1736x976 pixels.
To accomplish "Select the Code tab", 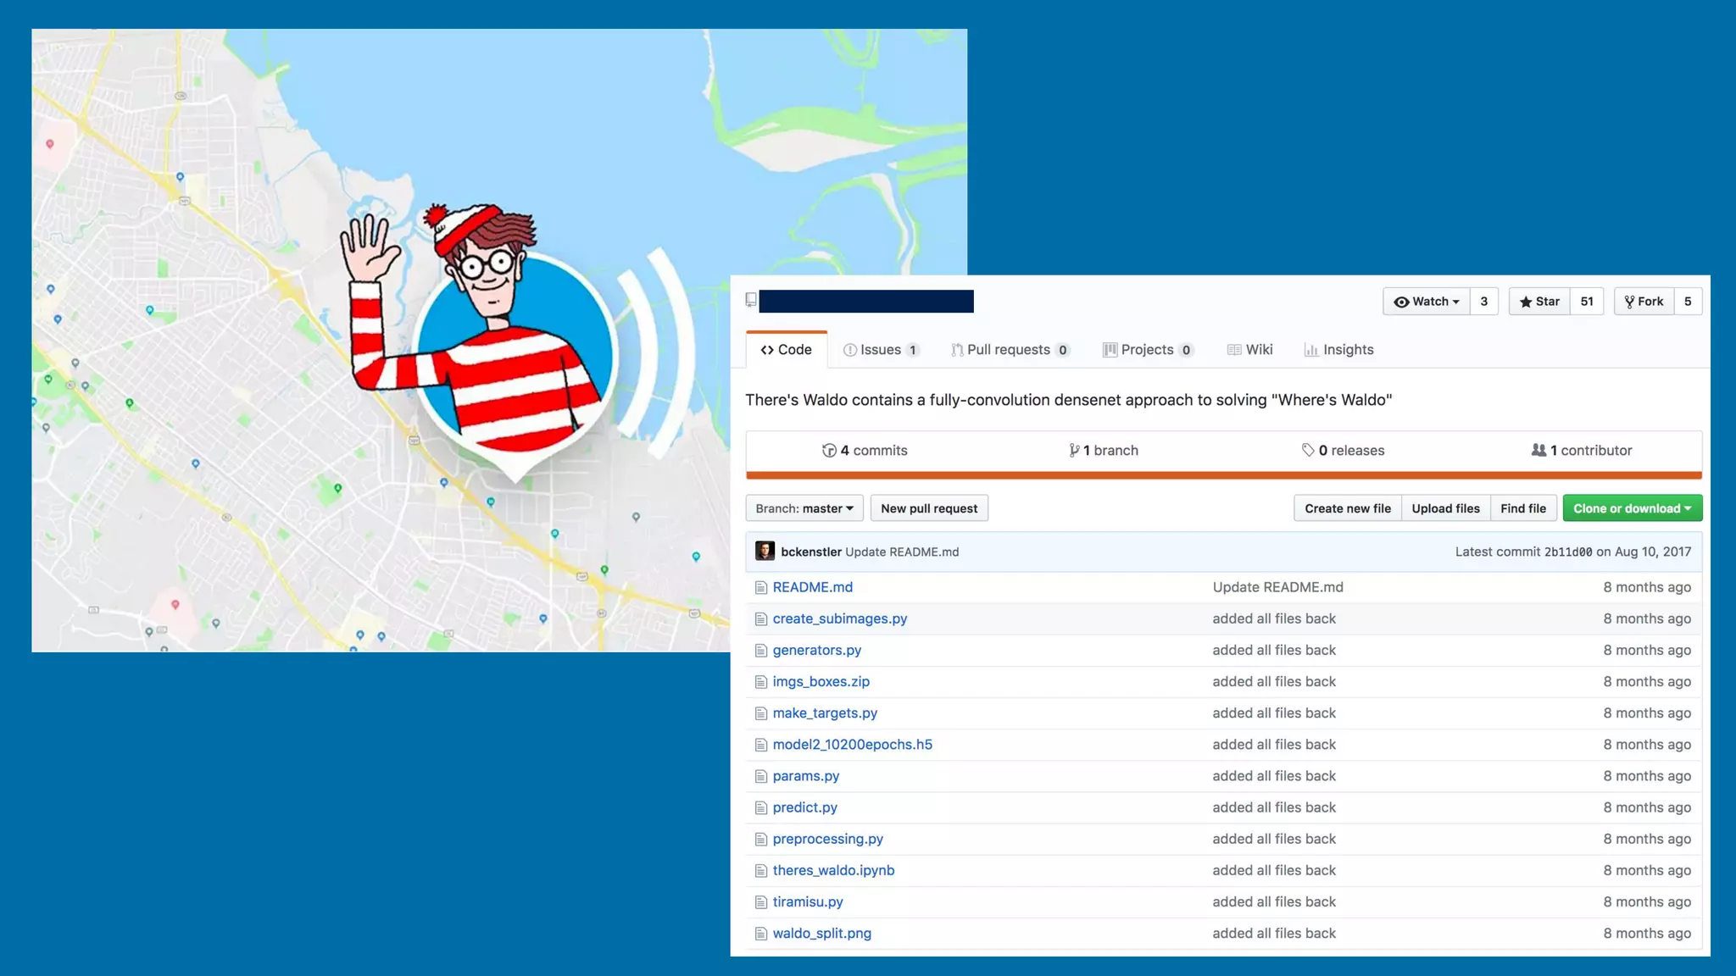I will point(786,349).
